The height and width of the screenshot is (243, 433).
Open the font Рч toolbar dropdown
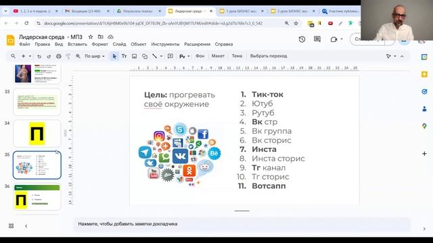[x=185, y=56]
